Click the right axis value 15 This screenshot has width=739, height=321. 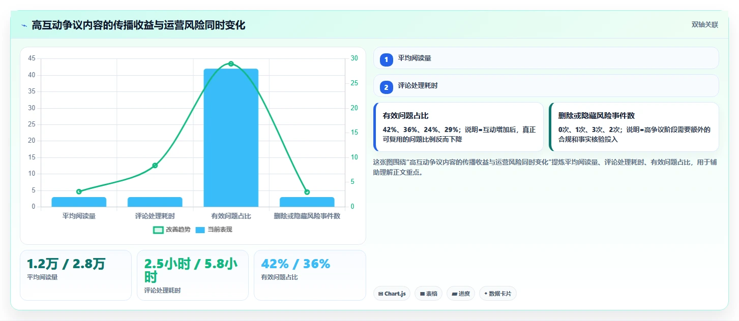[x=354, y=133]
